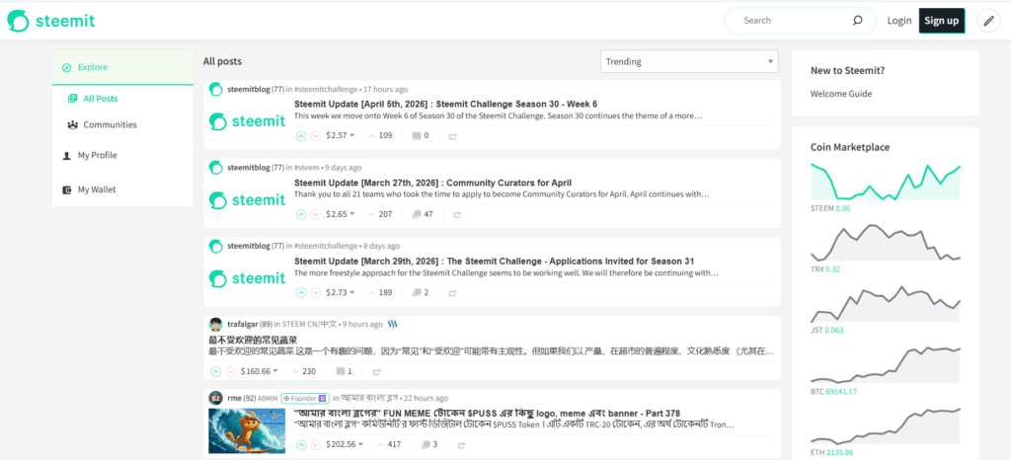Image resolution: width=1011 pixels, height=460 pixels.
Task: Click the All Posts stacked-pages icon
Action: [72, 99]
